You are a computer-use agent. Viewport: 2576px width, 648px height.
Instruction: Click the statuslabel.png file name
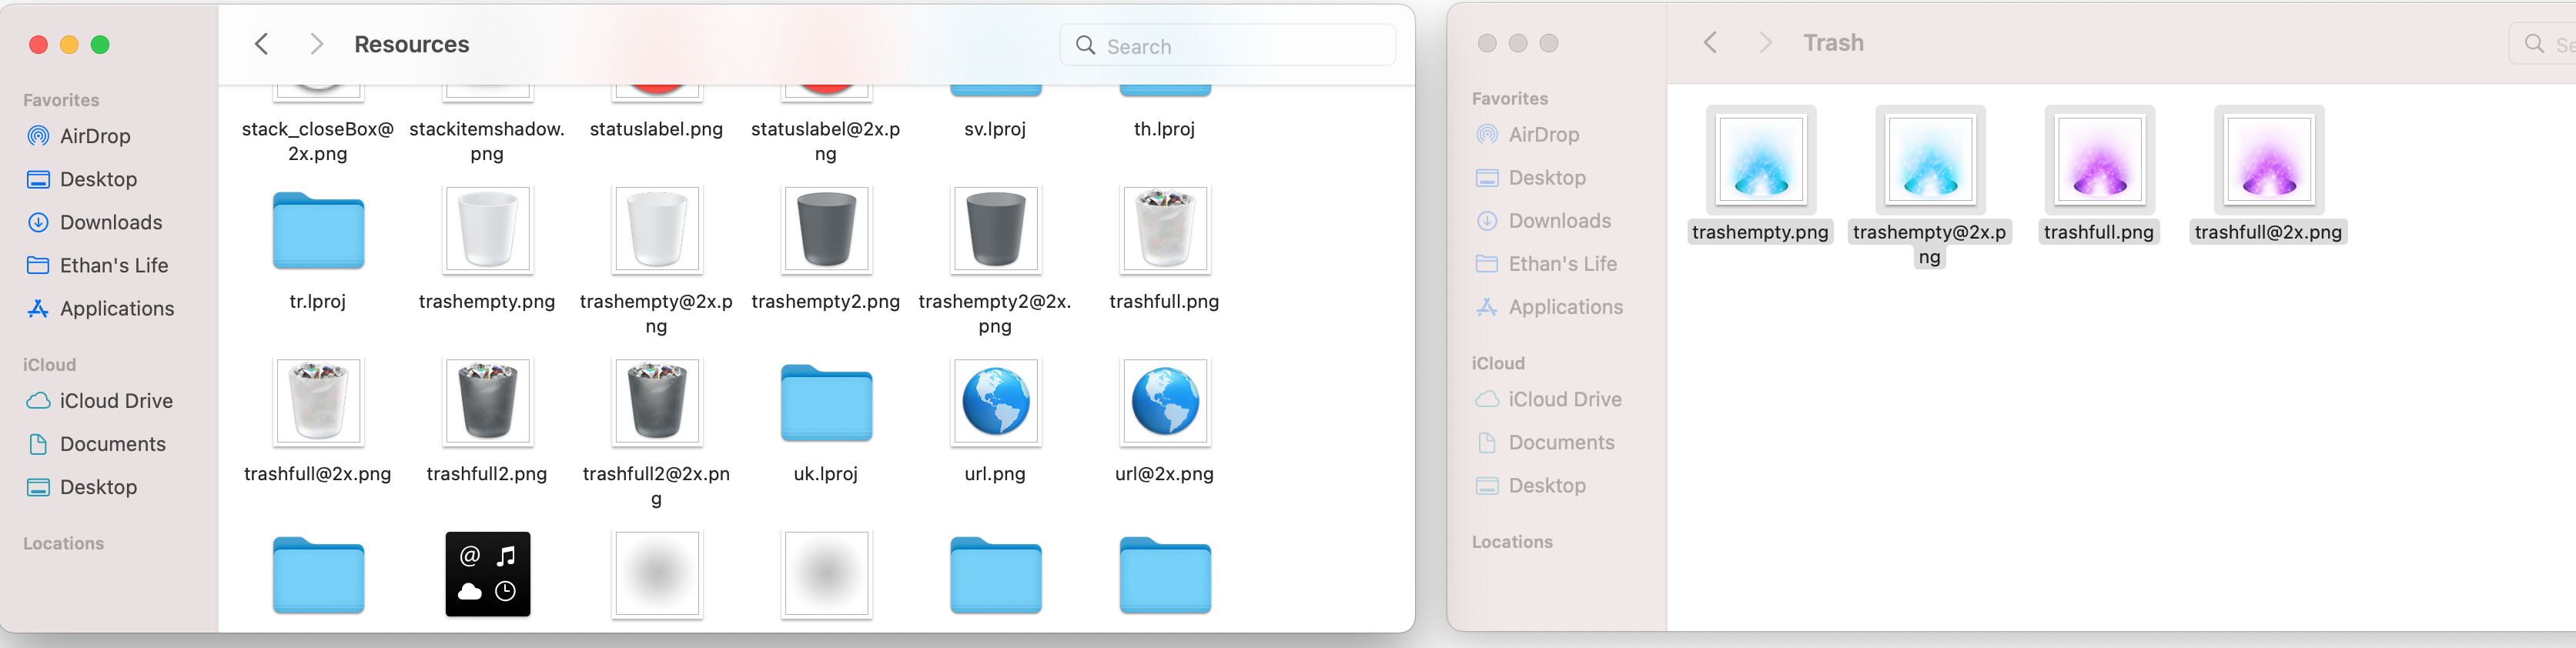coord(656,129)
